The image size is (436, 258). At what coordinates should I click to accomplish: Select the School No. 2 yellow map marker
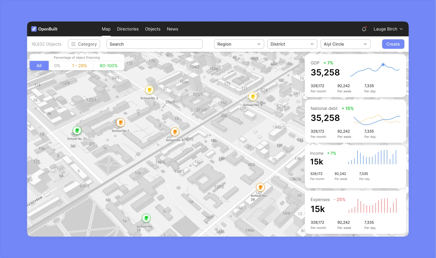(149, 90)
